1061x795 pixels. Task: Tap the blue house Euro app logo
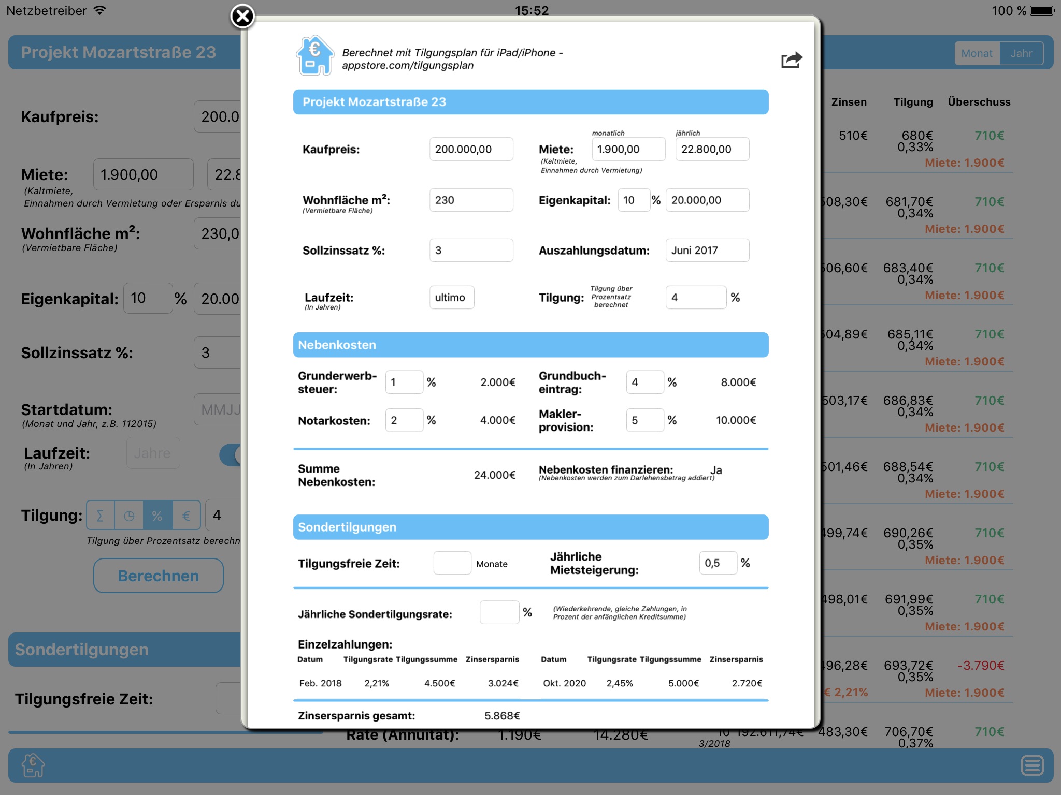[x=314, y=55]
